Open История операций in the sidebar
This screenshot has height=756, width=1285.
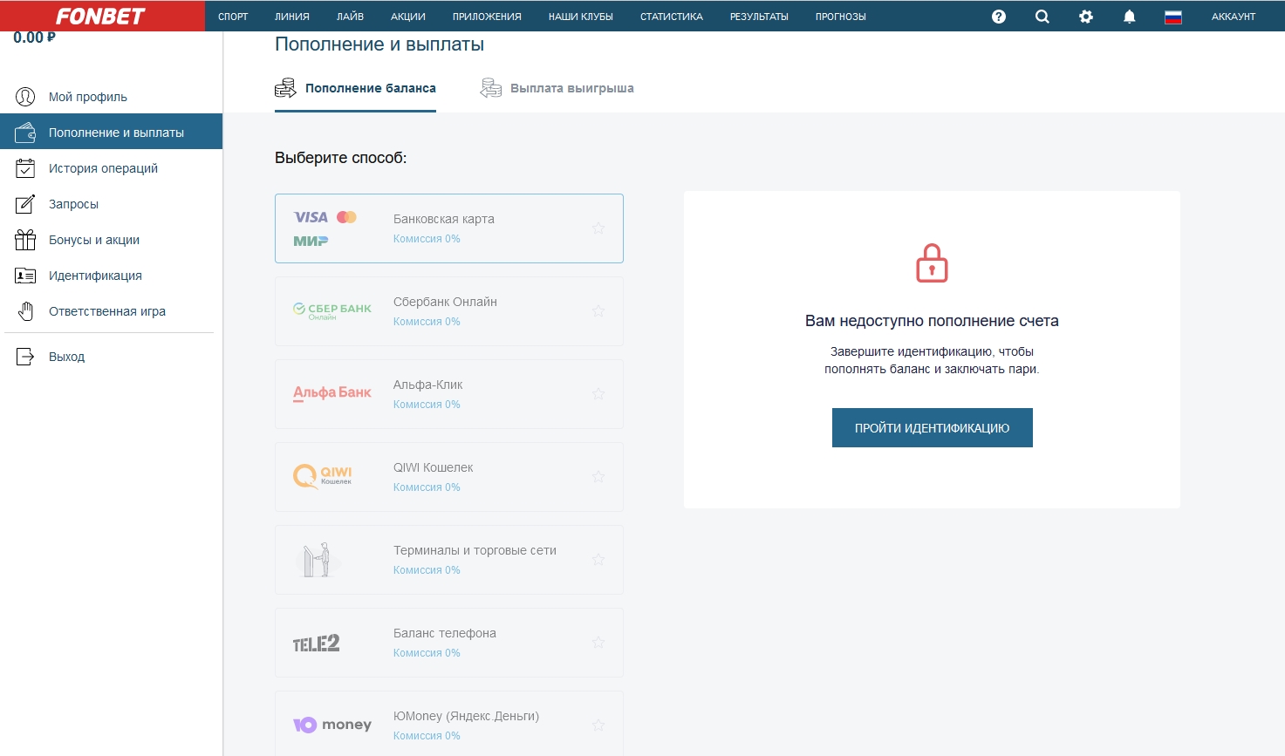click(x=103, y=168)
